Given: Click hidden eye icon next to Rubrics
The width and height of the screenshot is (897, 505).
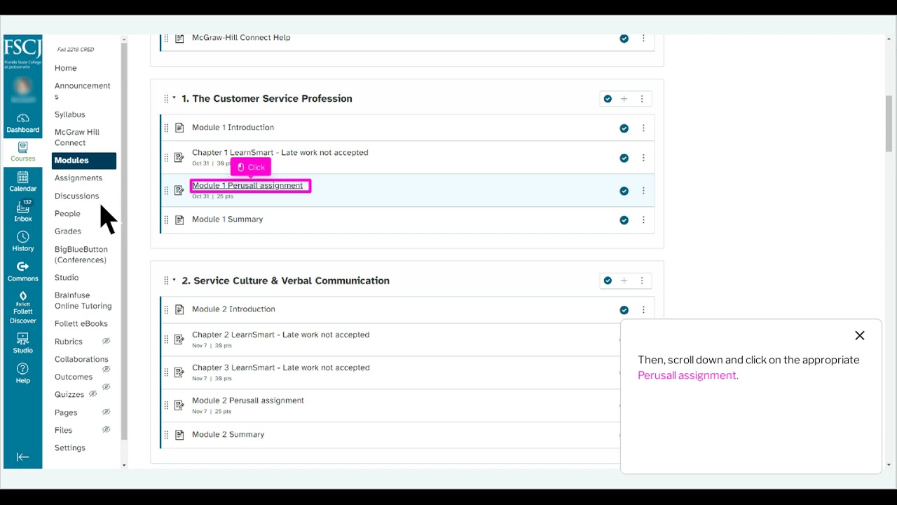Looking at the screenshot, I should click(107, 341).
